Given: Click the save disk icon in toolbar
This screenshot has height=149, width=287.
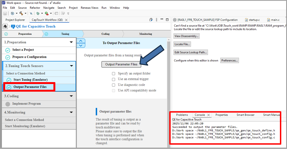Looking at the screenshot, I should pos(5,13).
